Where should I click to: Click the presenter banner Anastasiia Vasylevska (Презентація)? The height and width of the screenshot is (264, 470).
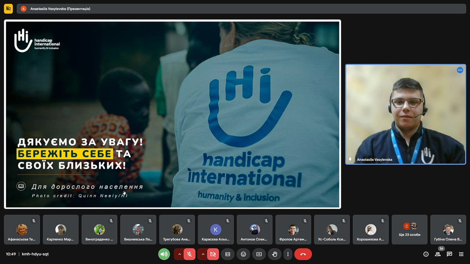click(x=241, y=9)
